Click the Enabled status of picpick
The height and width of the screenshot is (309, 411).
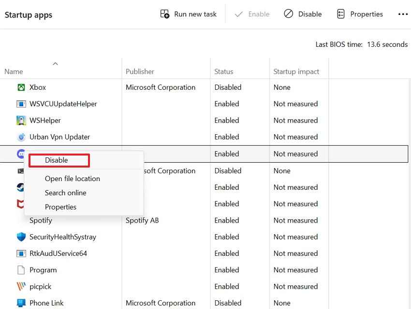226,286
